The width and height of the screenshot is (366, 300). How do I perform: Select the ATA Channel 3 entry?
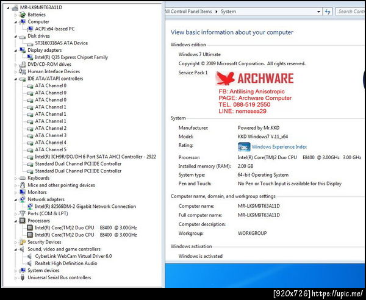click(x=51, y=135)
